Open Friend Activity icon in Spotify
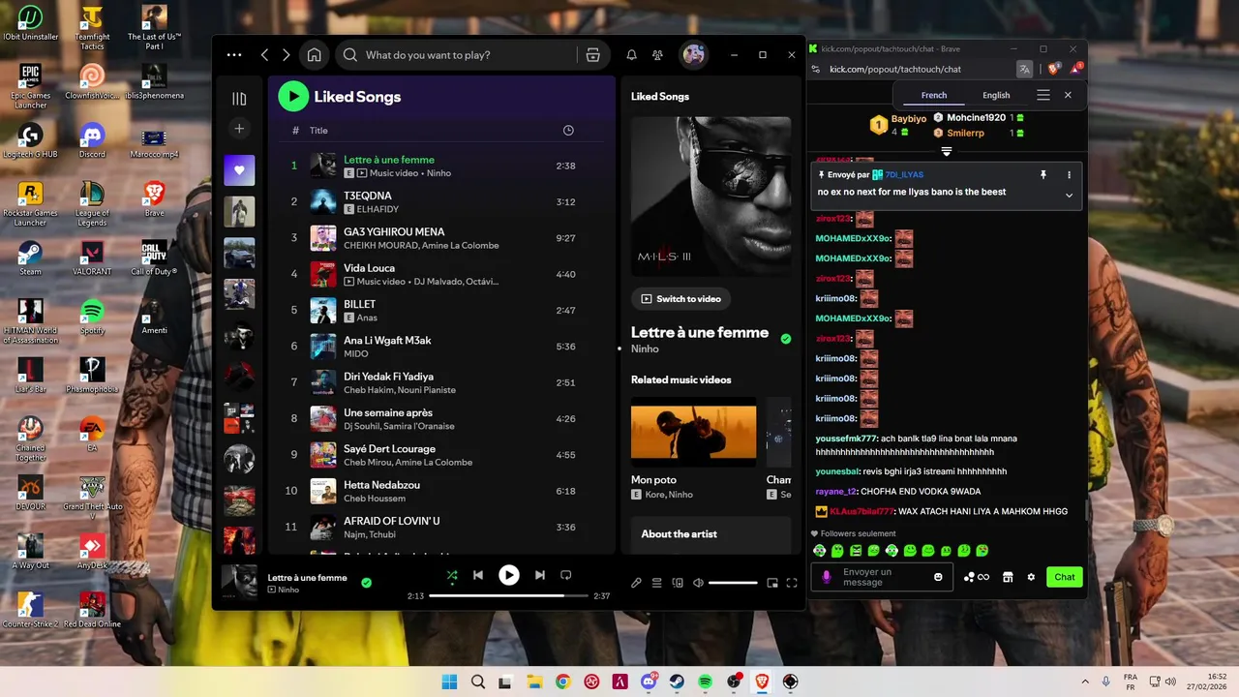1239x697 pixels. click(658, 55)
